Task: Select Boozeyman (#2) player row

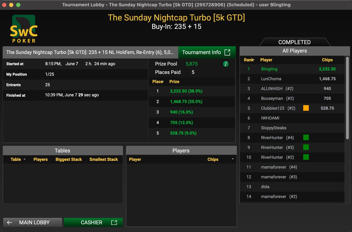Action: point(292,98)
